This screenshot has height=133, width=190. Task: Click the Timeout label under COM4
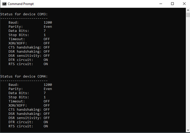[17, 101]
